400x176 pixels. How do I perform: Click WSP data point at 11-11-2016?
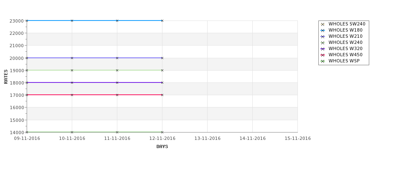coord(117,132)
